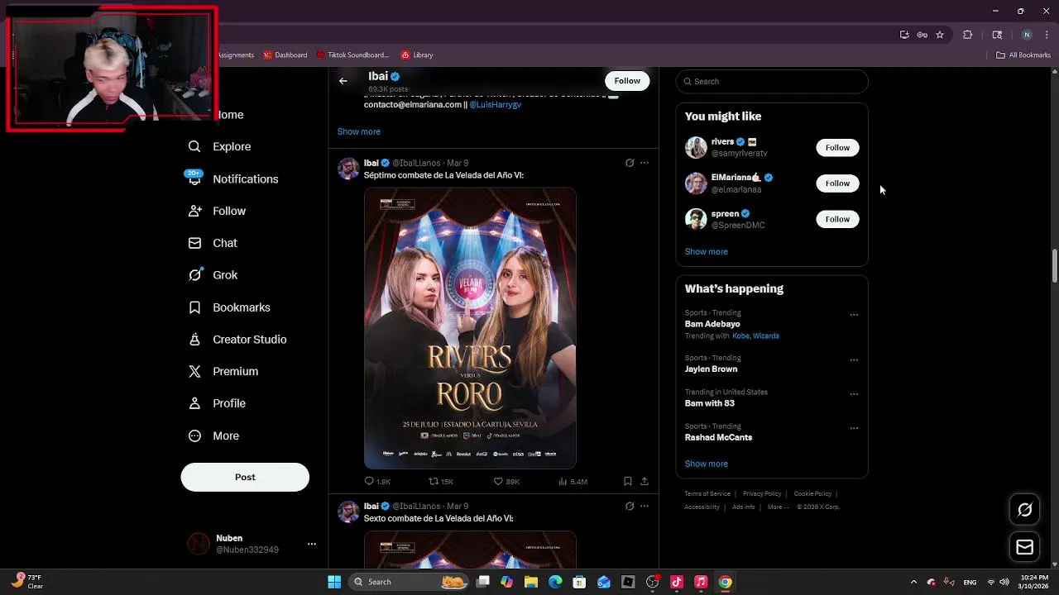Open the floating Grok button
Viewport: 1059px width, 595px height.
[x=1024, y=510]
